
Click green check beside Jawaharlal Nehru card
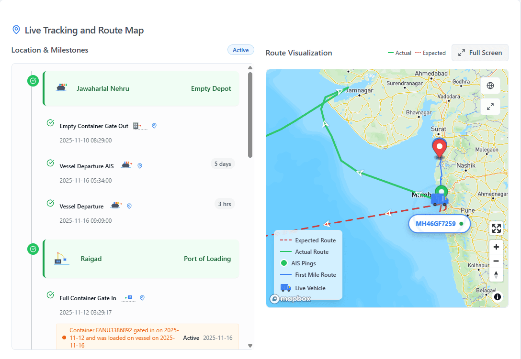click(33, 81)
